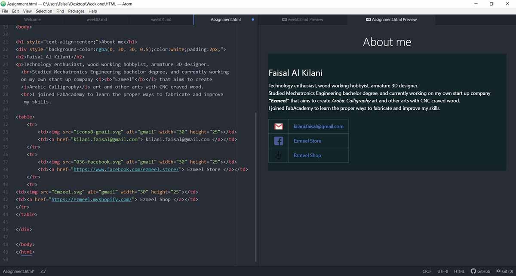Open the File menu
This screenshot has width=516, height=276.
point(5,11)
